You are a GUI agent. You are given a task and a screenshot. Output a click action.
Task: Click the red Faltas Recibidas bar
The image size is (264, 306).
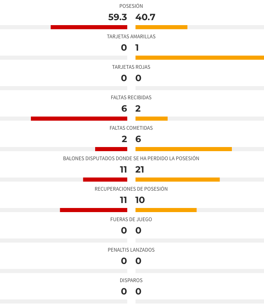point(79,119)
